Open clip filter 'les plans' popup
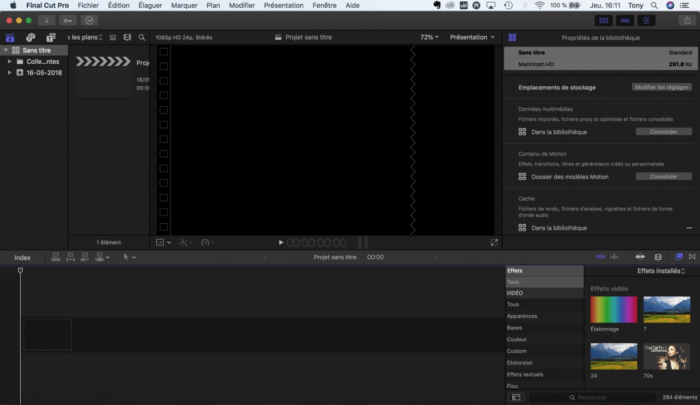Screen dimensions: 700x405 [x=85, y=37]
